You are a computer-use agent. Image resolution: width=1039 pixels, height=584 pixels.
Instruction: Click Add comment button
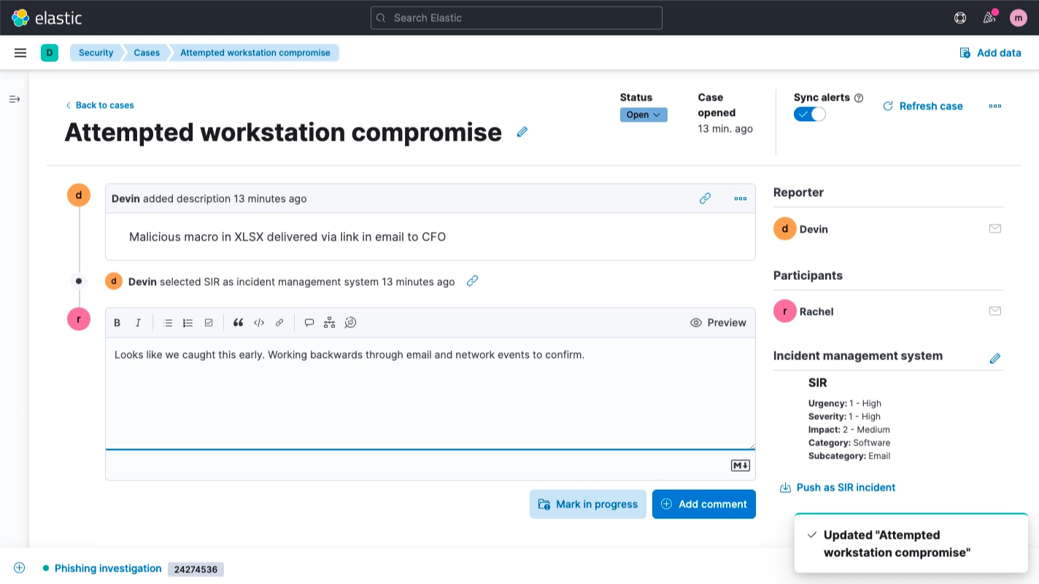click(x=704, y=504)
